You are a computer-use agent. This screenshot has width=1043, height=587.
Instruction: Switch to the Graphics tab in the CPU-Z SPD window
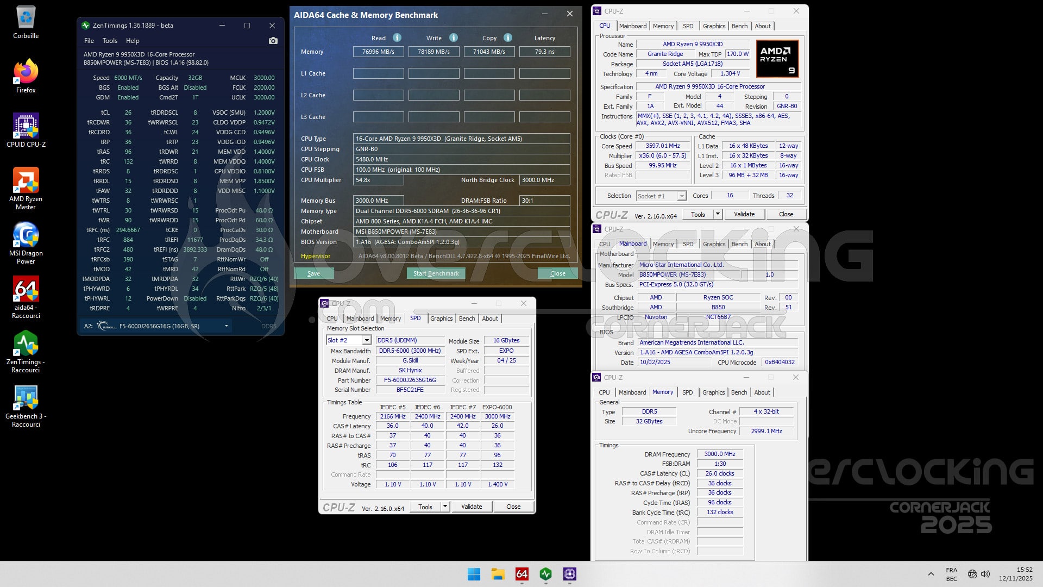point(441,319)
